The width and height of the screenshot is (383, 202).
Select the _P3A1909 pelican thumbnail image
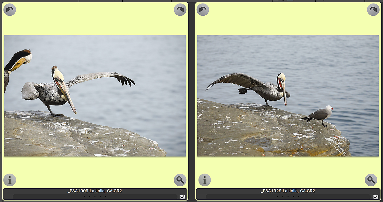pyautogui.click(x=95, y=96)
